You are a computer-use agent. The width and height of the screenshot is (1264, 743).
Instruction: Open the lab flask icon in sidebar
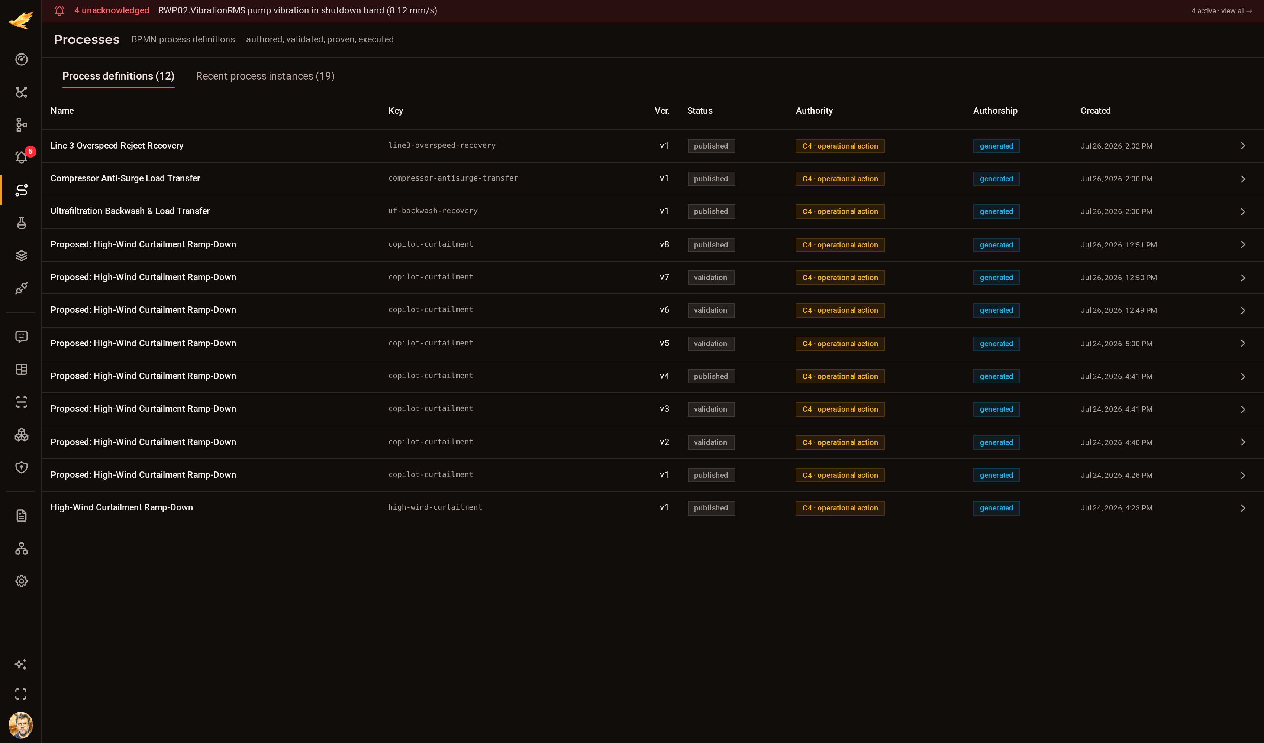pyautogui.click(x=21, y=223)
